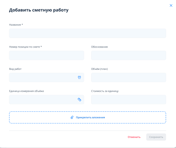Viewport: 176px width, 148px height.
Task: Click the Прикрепить вложения link text
Action: (90, 117)
